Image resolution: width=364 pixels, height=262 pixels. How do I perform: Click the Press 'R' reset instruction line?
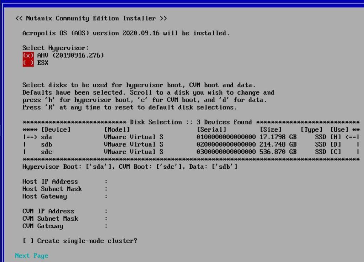click(x=130, y=108)
